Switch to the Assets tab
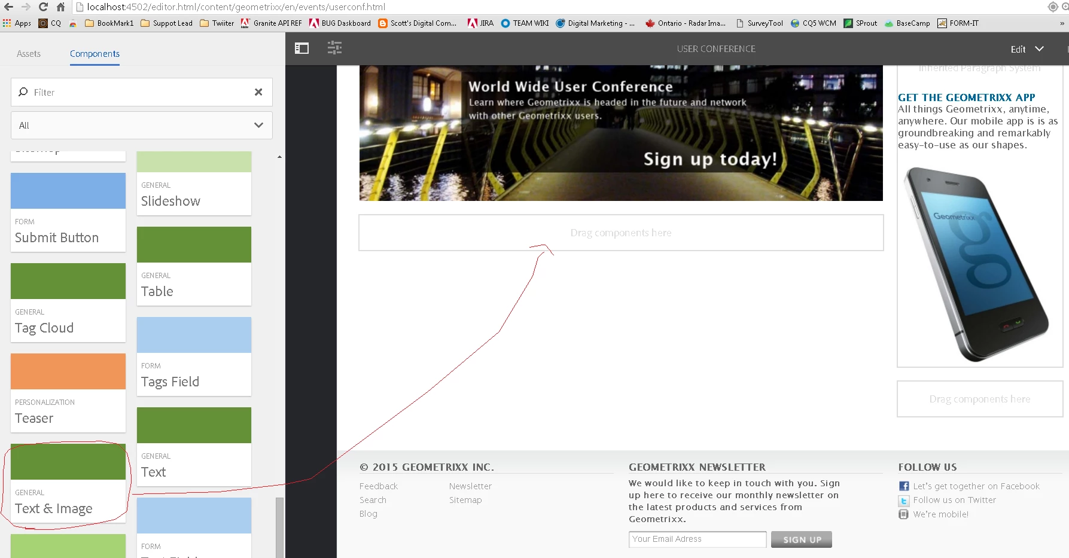This screenshot has height=558, width=1069. (x=29, y=54)
